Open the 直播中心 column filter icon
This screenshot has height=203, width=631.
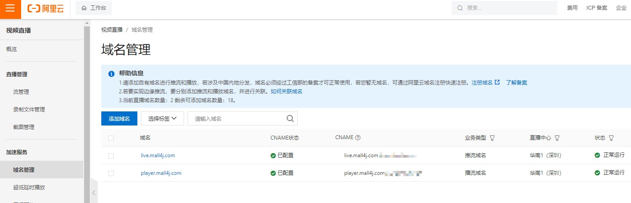tap(557, 138)
